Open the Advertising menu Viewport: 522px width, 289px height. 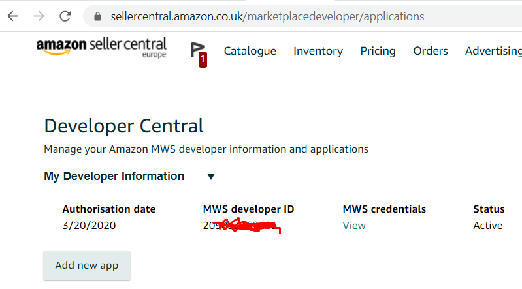tap(493, 51)
